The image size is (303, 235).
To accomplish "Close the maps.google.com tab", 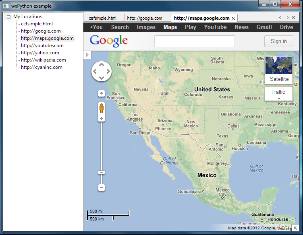I will 233,18.
